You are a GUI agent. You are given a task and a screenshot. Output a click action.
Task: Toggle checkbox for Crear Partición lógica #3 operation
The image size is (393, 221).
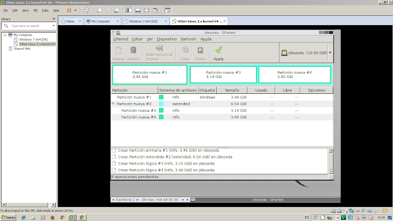click(x=114, y=163)
